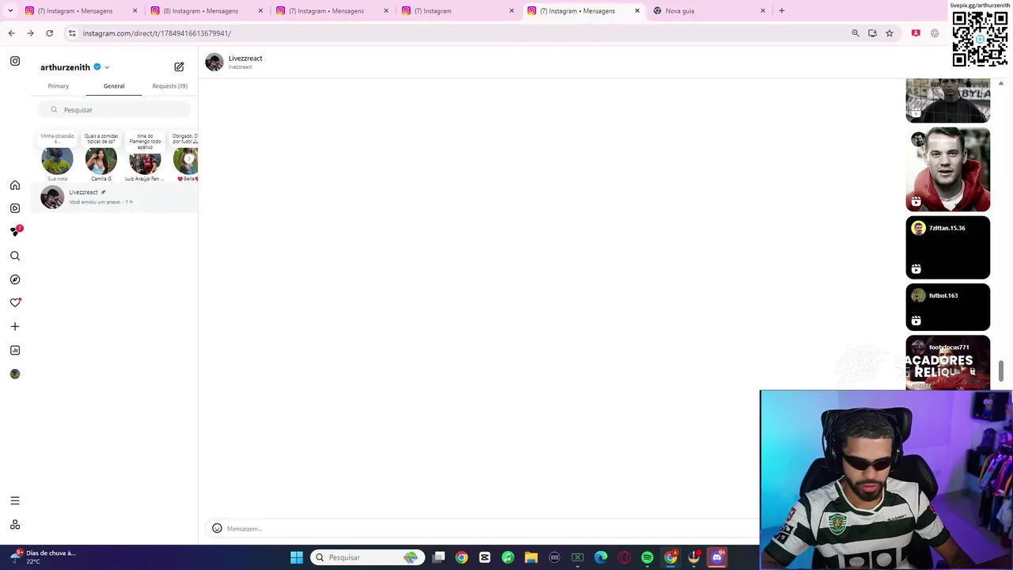Open the emoji picker in message box
The height and width of the screenshot is (570, 1013).
click(217, 528)
